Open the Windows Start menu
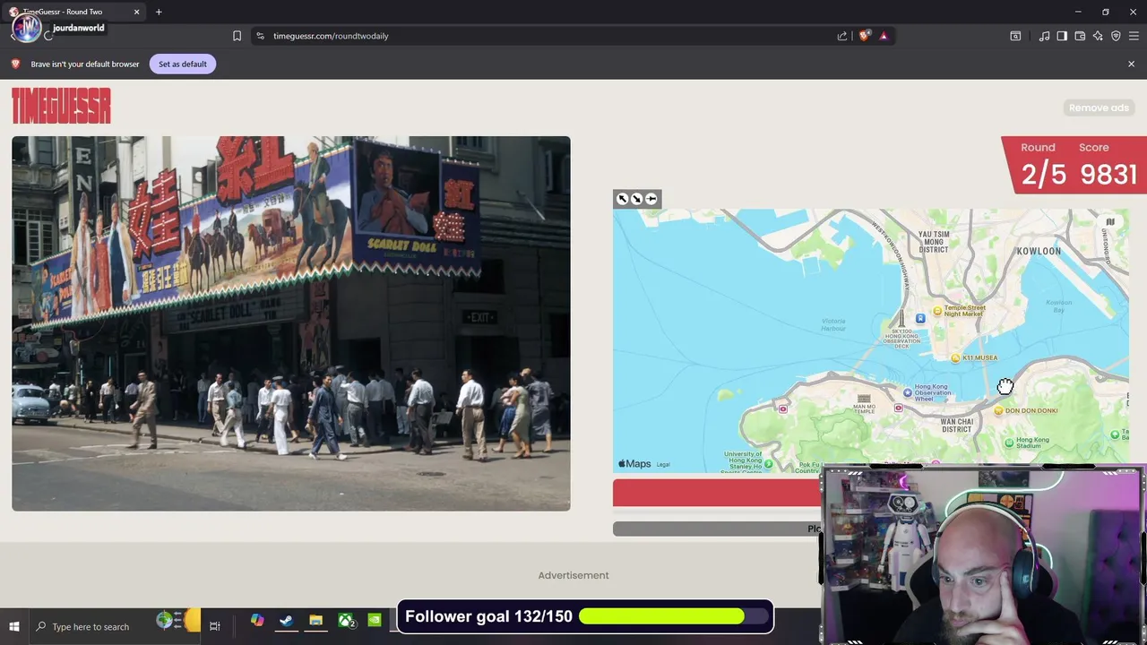Screen dimensions: 1147x645 point(14,626)
